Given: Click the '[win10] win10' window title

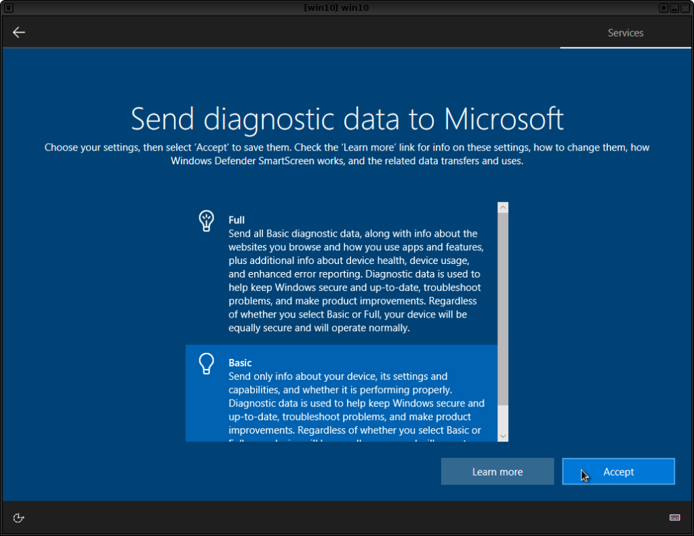Looking at the screenshot, I should pyautogui.click(x=336, y=7).
